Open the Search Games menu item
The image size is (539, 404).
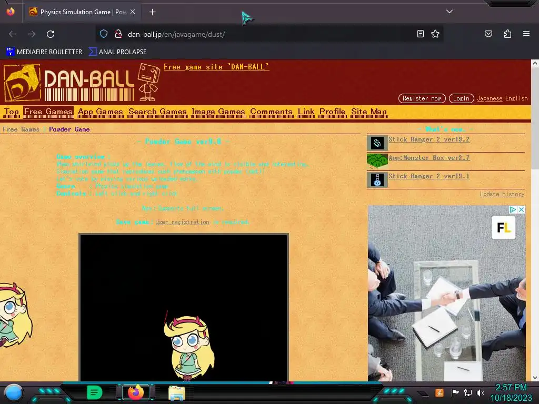coord(157,112)
